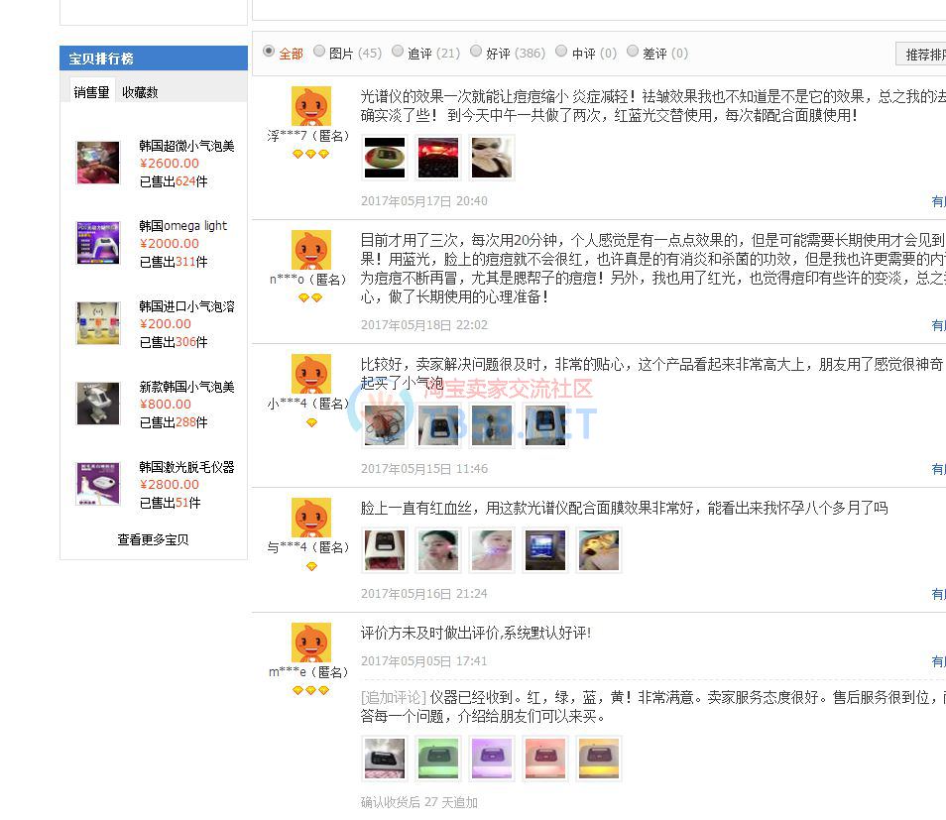The width and height of the screenshot is (946, 820).
Task: Click avatar icon of reviewer 小***4
Action: point(310,376)
